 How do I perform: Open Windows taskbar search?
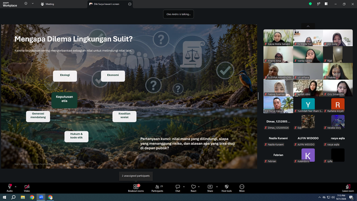[x=13, y=197]
